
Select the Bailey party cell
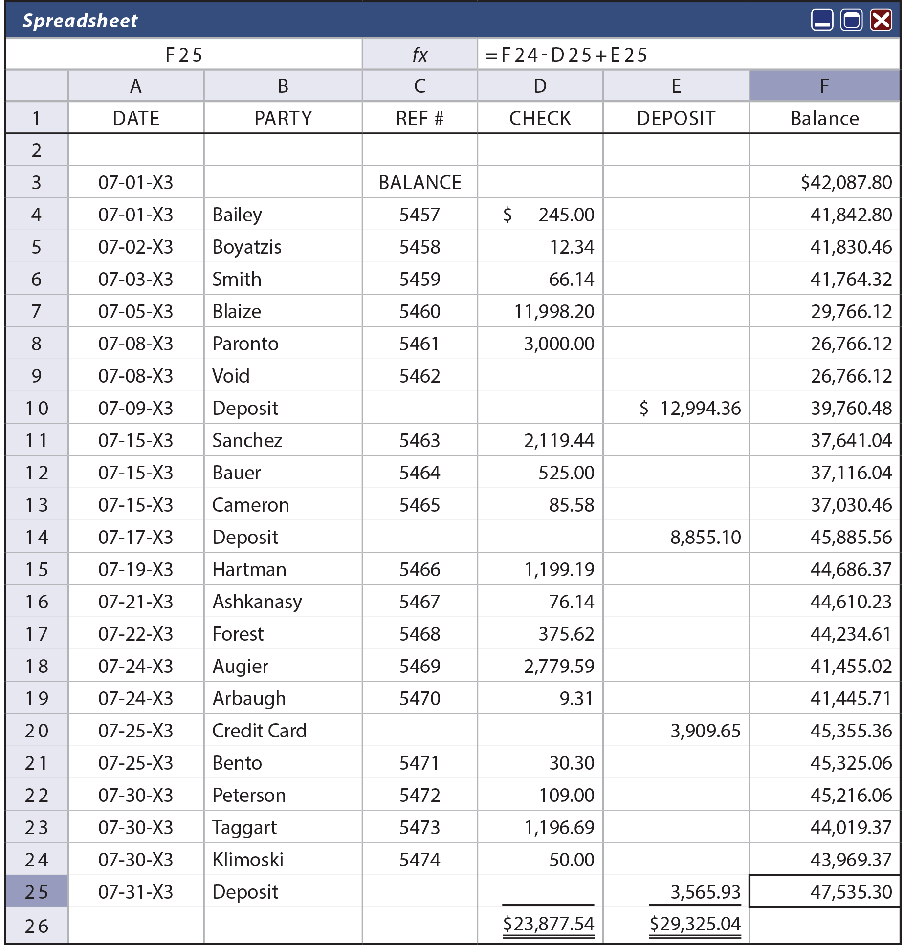[283, 214]
